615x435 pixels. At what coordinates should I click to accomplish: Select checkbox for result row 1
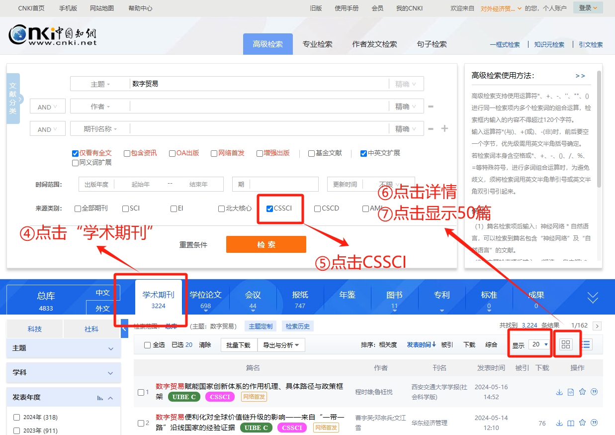(x=141, y=392)
